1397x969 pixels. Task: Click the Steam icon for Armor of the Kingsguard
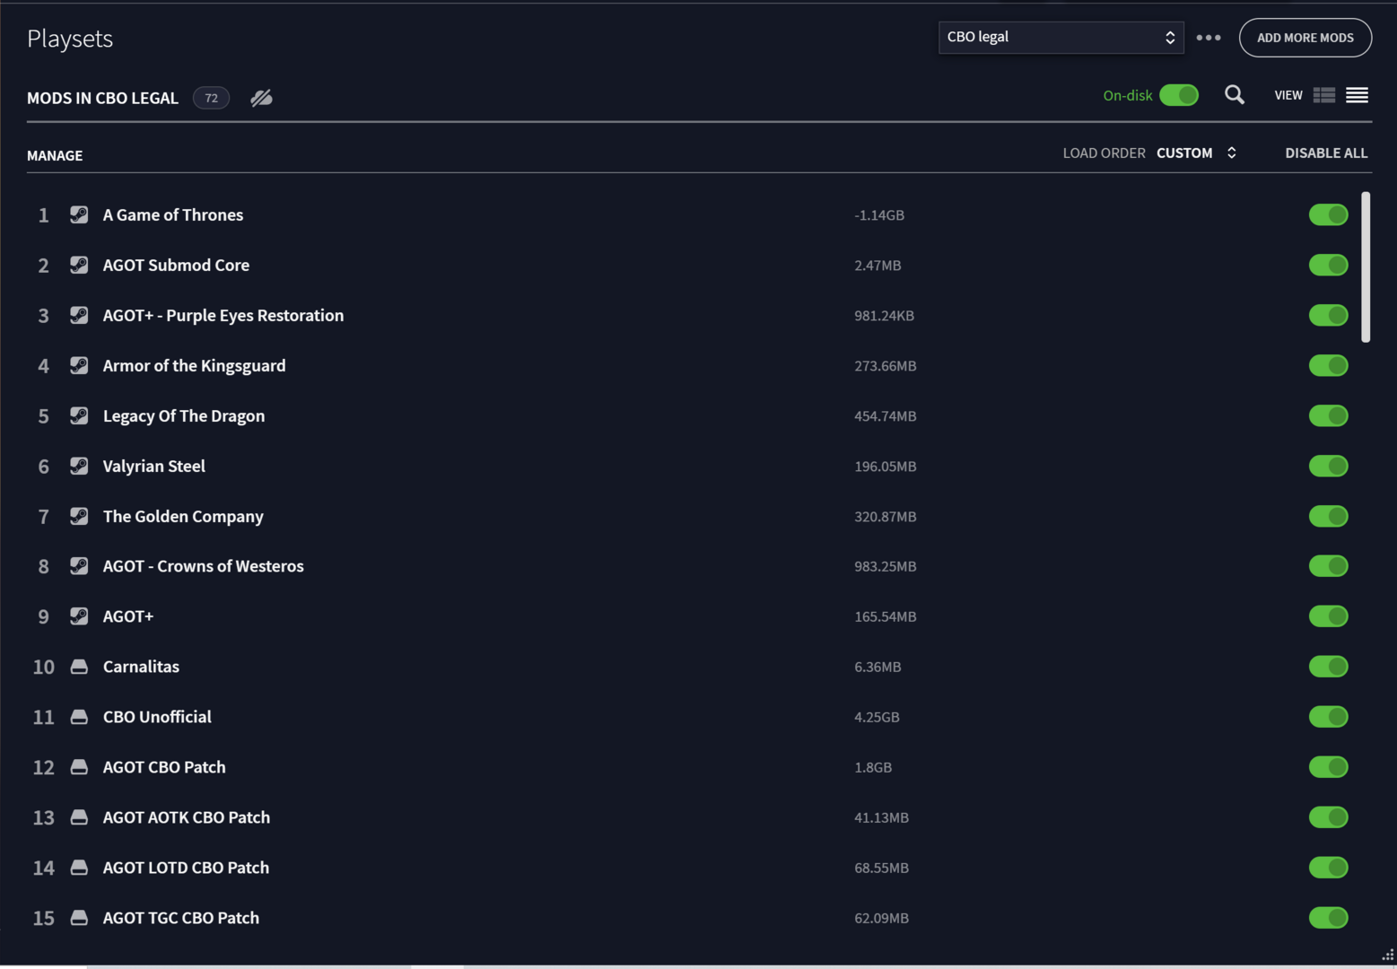[x=79, y=365]
